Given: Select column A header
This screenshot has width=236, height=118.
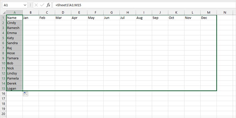Looking at the screenshot, I should tap(14, 13).
